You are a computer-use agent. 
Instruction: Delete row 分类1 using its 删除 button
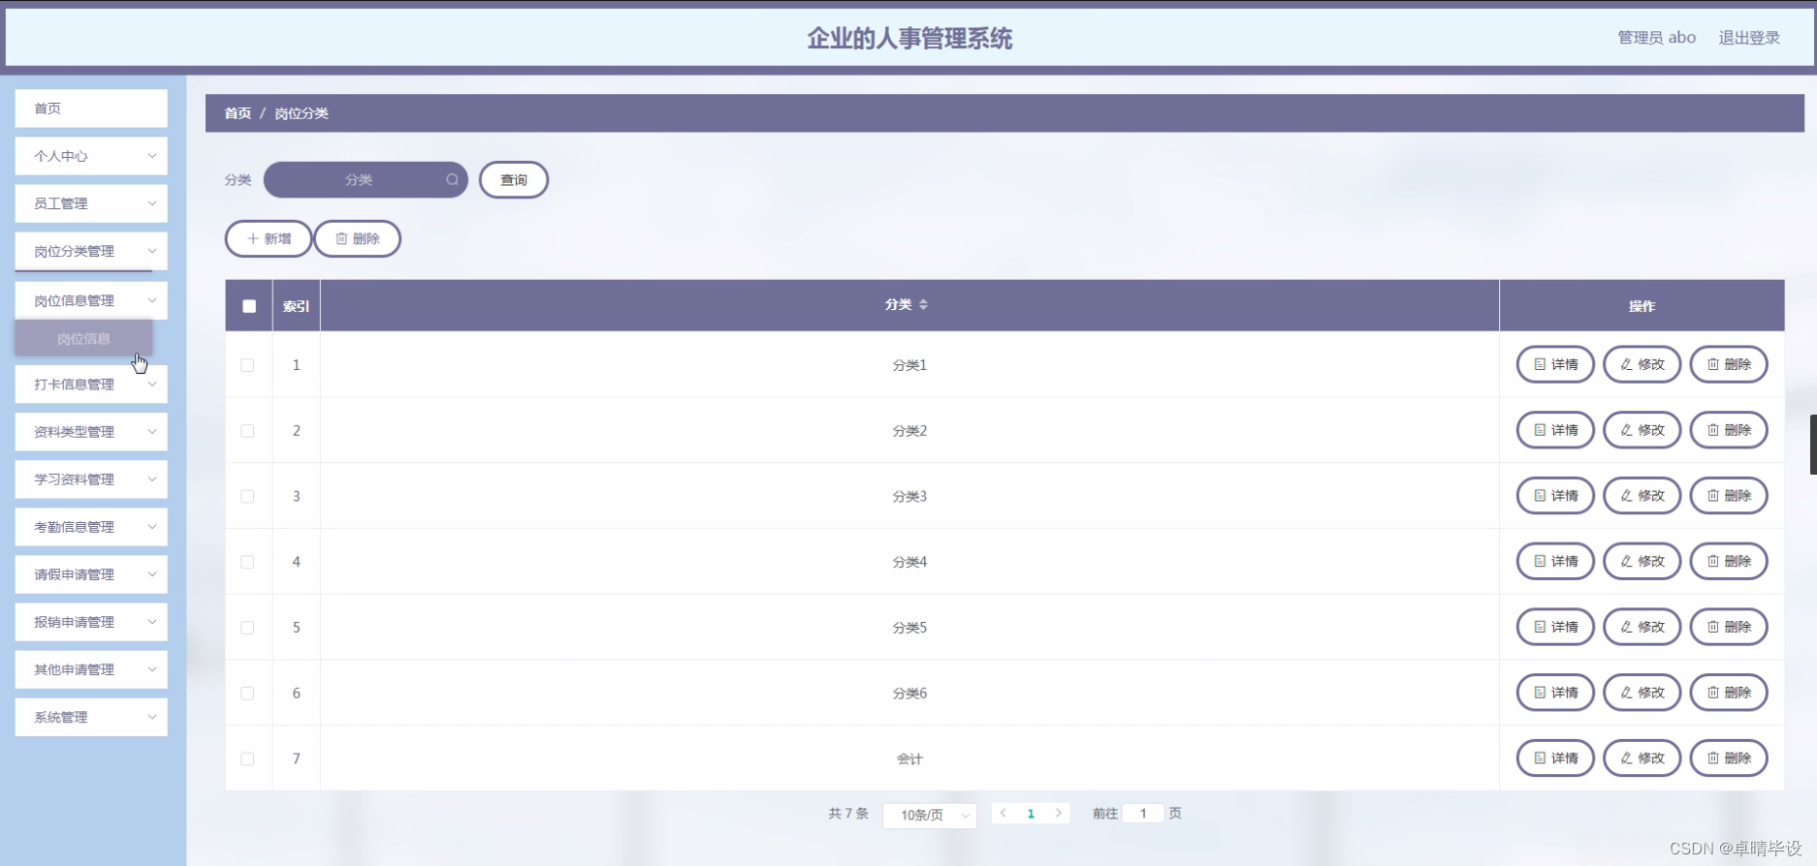1729,365
